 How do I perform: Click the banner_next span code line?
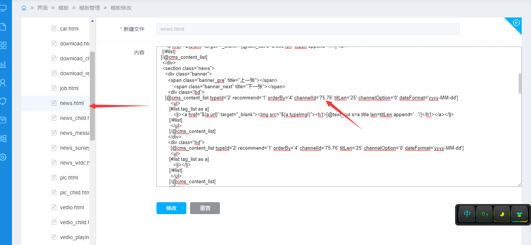pos(229,86)
